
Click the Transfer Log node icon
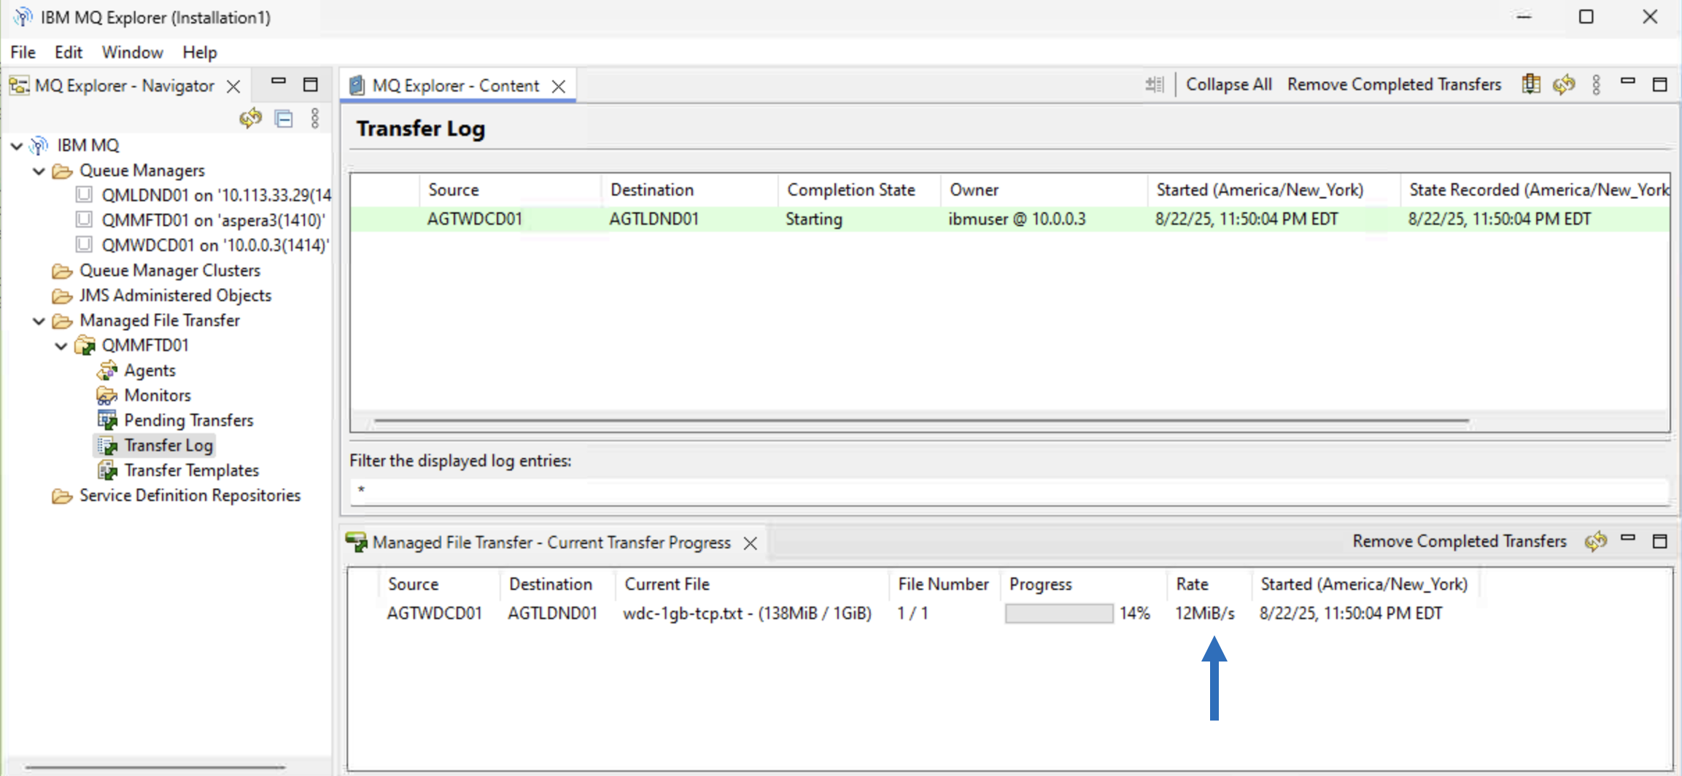107,446
